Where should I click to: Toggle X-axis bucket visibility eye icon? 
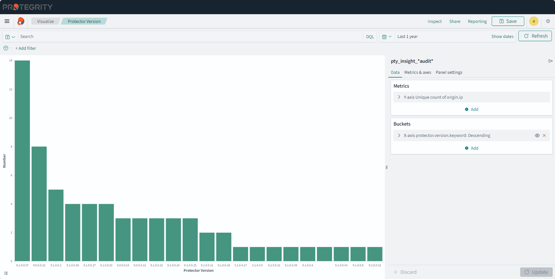click(537, 135)
